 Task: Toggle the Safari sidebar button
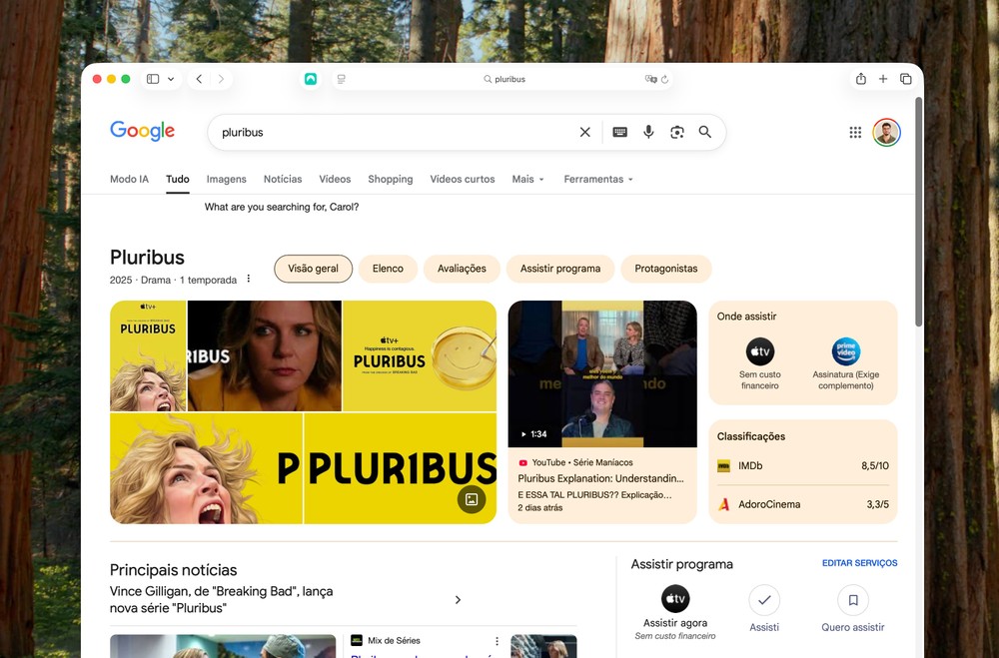(x=153, y=79)
